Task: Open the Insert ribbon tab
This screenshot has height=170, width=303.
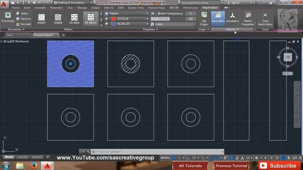Action: (x=27, y=8)
